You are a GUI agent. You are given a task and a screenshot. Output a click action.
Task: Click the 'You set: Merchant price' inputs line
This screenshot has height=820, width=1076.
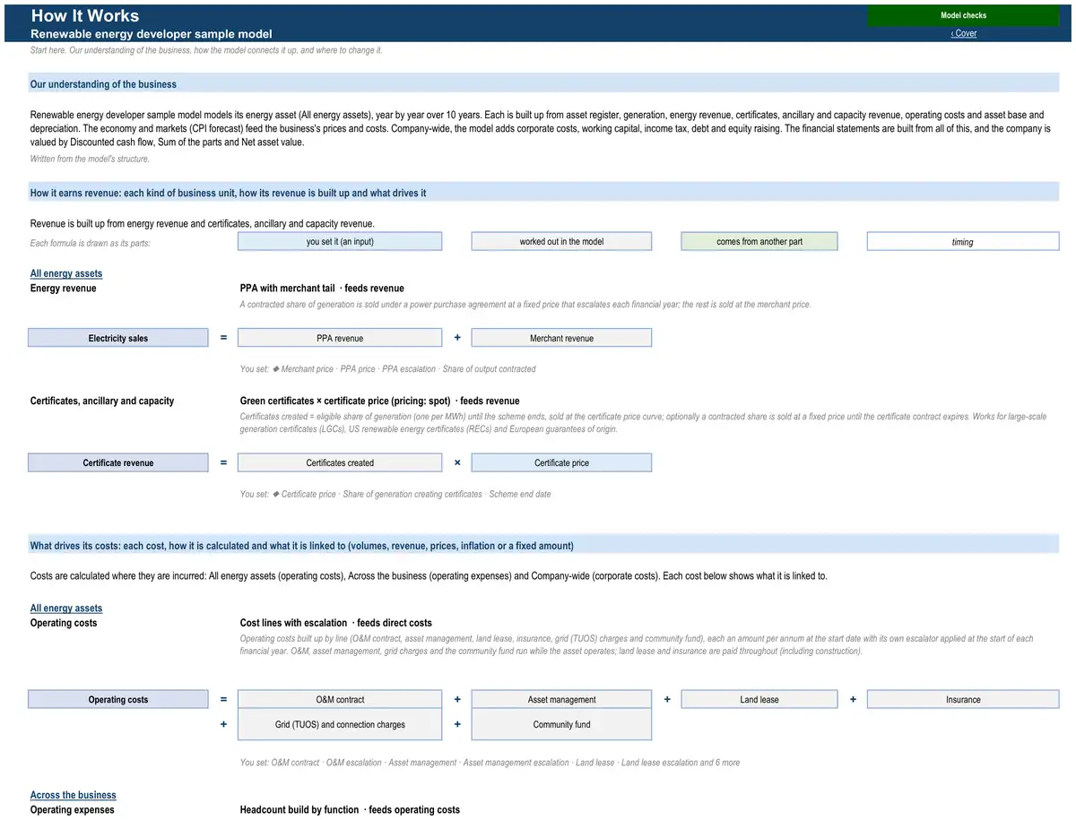pyautogui.click(x=388, y=369)
